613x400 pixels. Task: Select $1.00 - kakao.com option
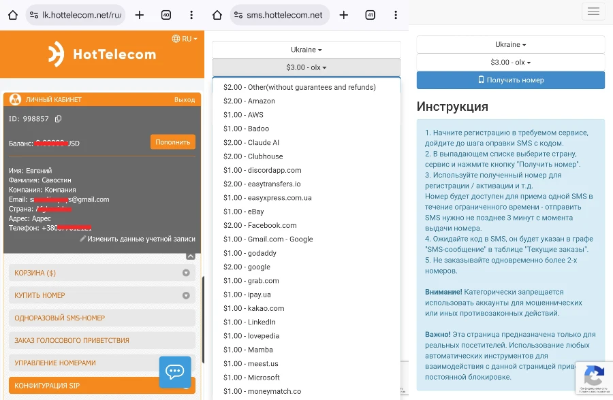(x=306, y=308)
